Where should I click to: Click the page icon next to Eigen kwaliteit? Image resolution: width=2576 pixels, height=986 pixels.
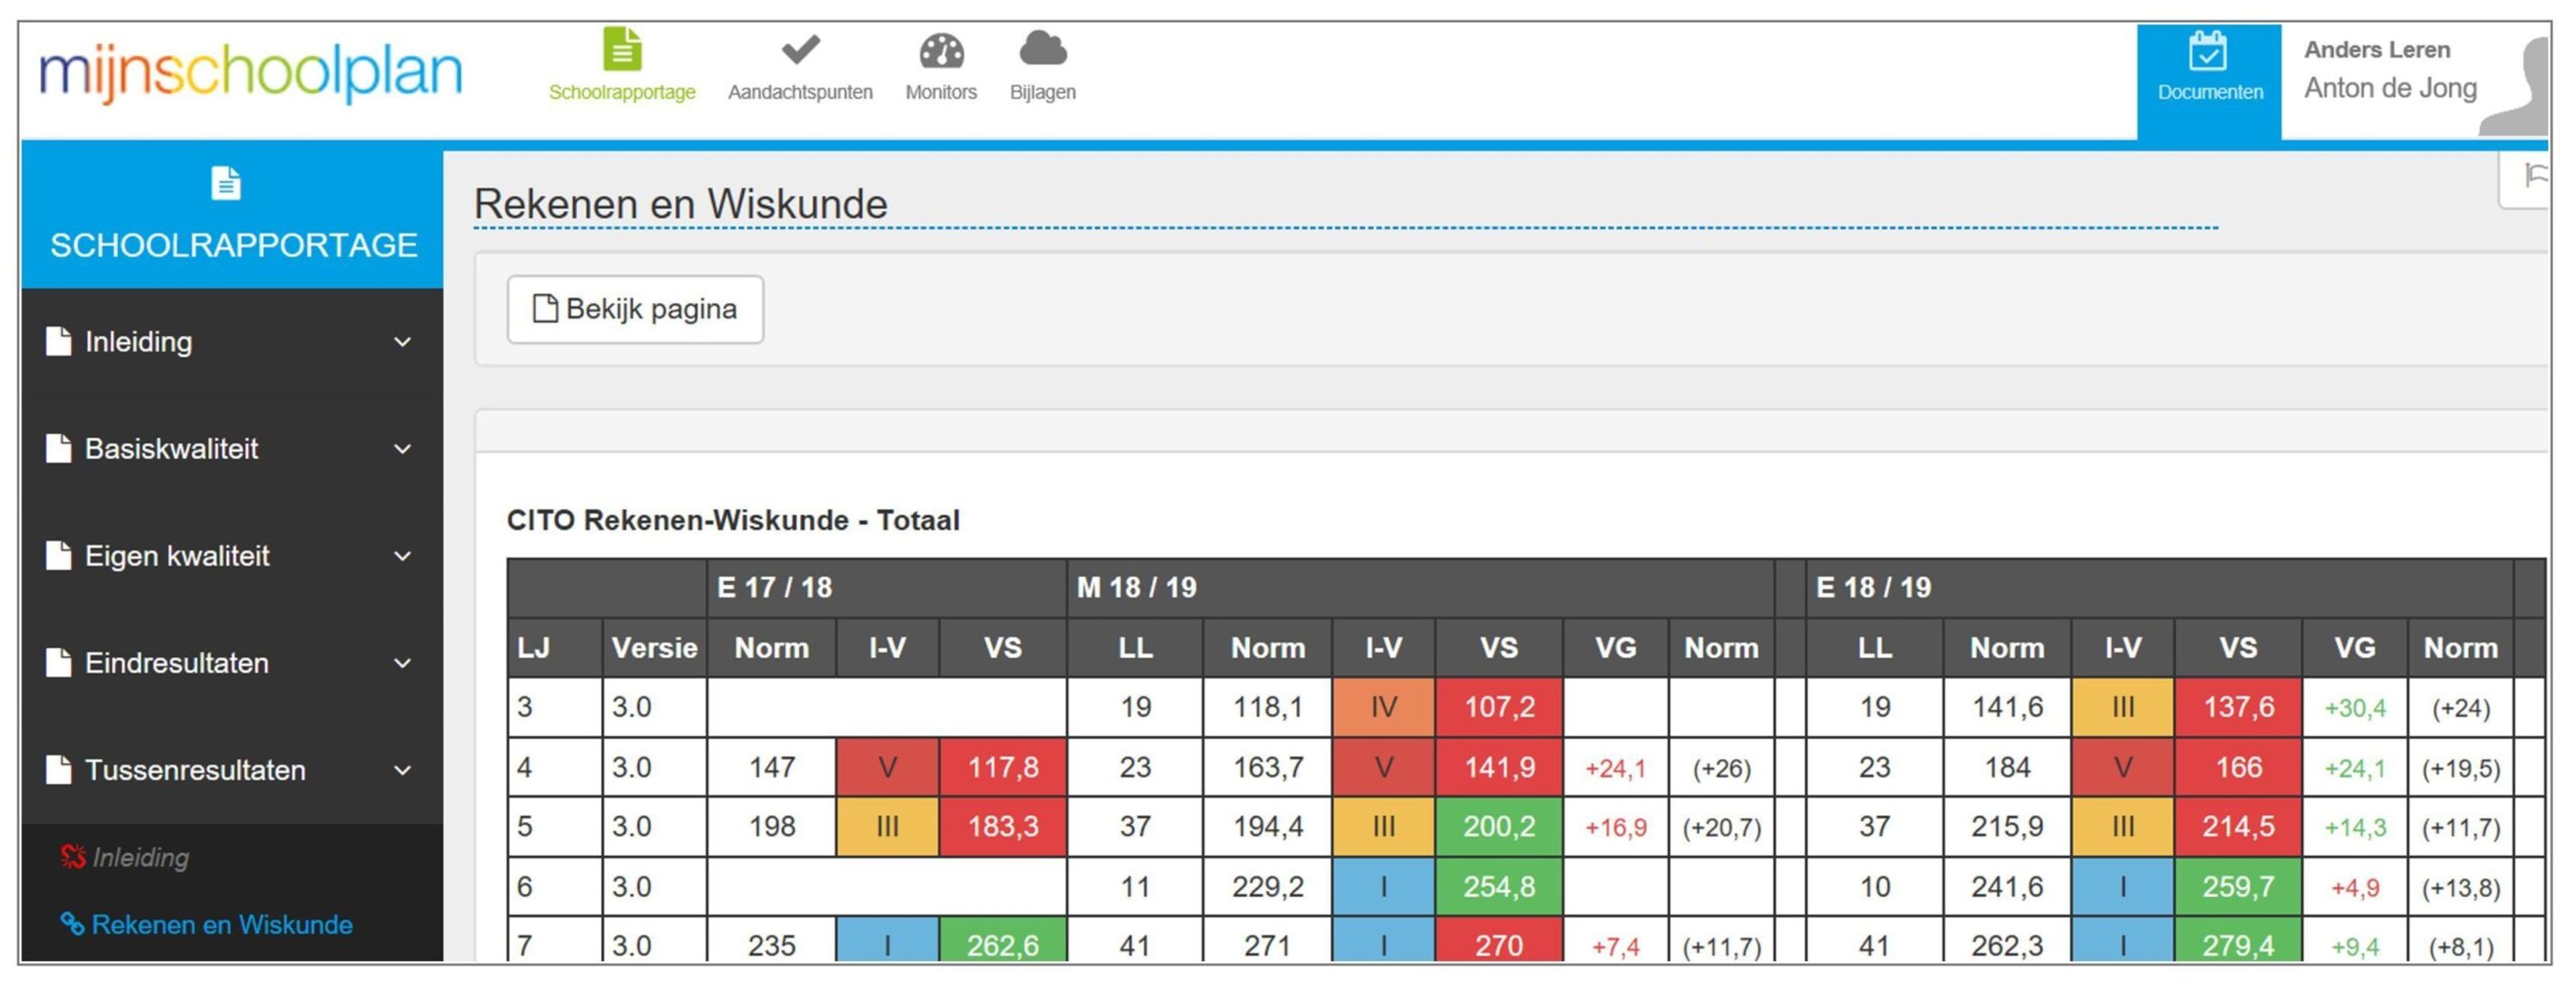[59, 556]
